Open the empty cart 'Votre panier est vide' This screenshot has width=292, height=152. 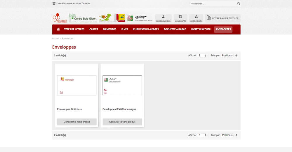click(x=223, y=18)
